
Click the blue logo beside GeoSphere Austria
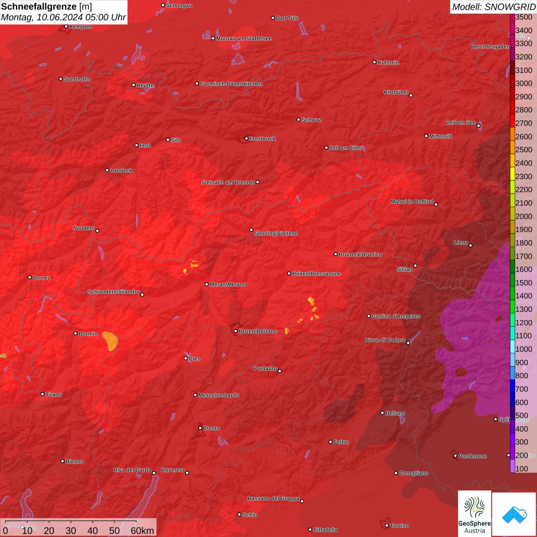point(514,514)
